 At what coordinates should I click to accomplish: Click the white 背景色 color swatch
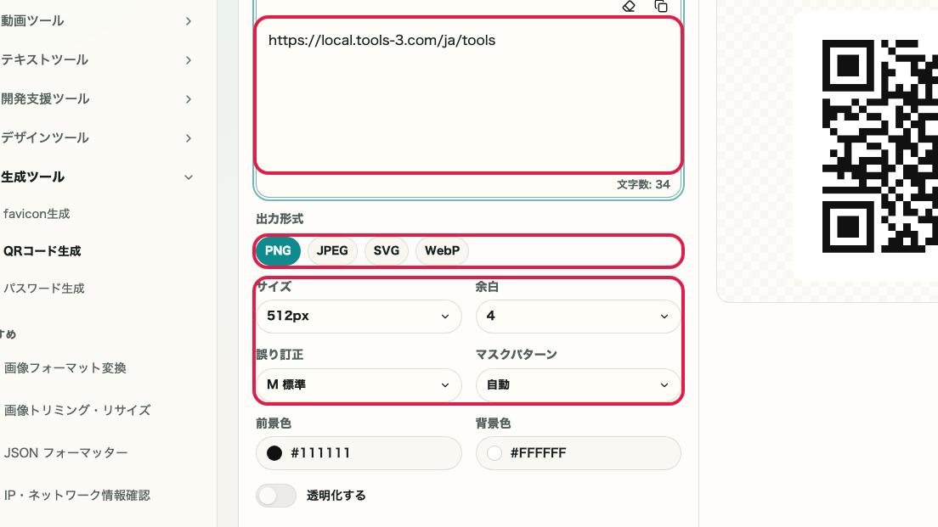point(494,453)
